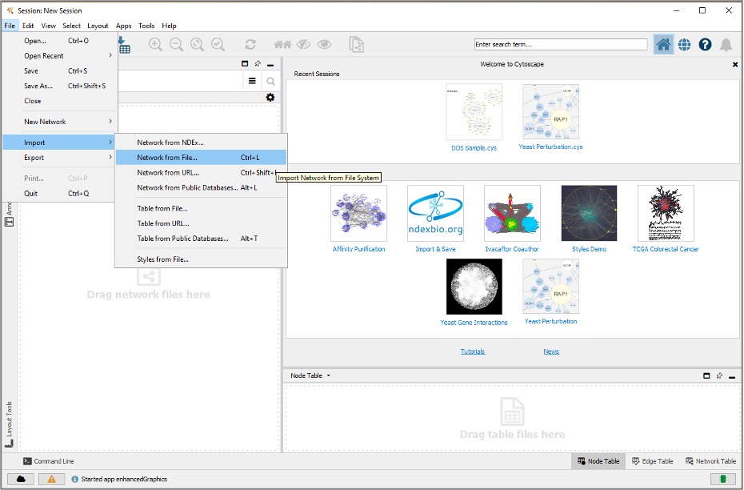The image size is (744, 490).
Task: Switch to the Network Table tab
Action: point(710,461)
